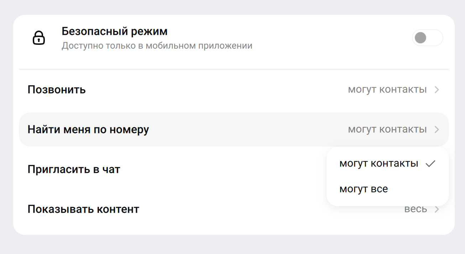Click the Безопасный режим heading text
The width and height of the screenshot is (465, 254).
coord(114,31)
